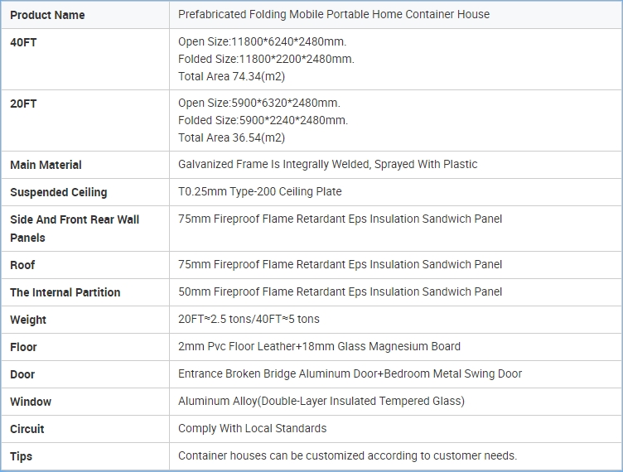Click the "Window" row label
Screen dimensions: 623x472
coord(31,402)
